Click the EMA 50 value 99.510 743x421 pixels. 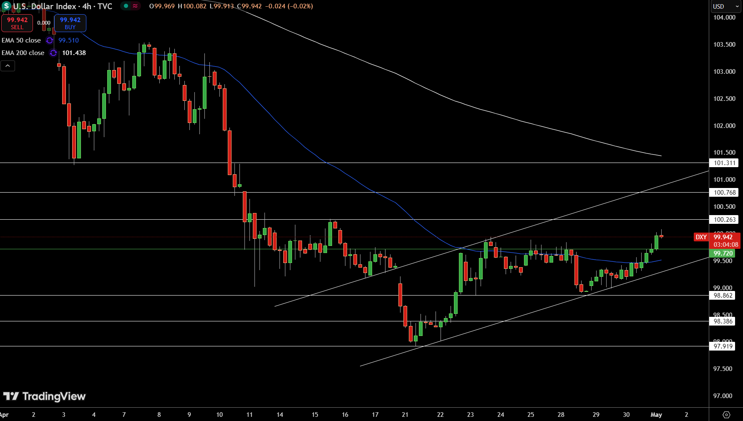[x=68, y=40]
